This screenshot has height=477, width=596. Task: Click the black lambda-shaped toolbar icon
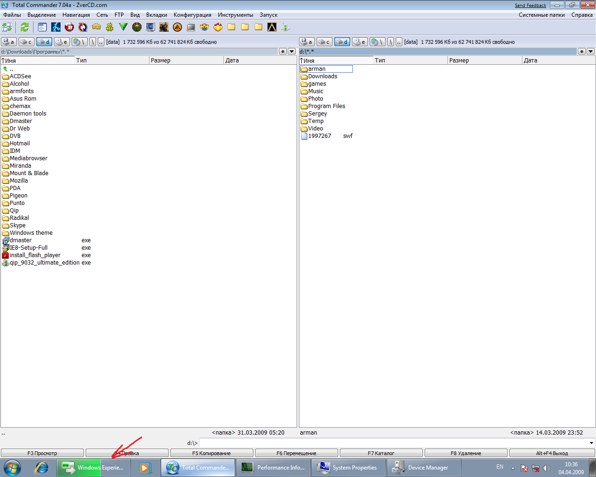click(x=272, y=27)
